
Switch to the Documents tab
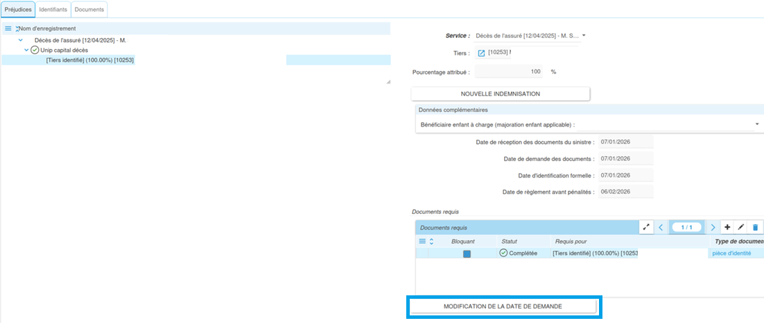[89, 10]
